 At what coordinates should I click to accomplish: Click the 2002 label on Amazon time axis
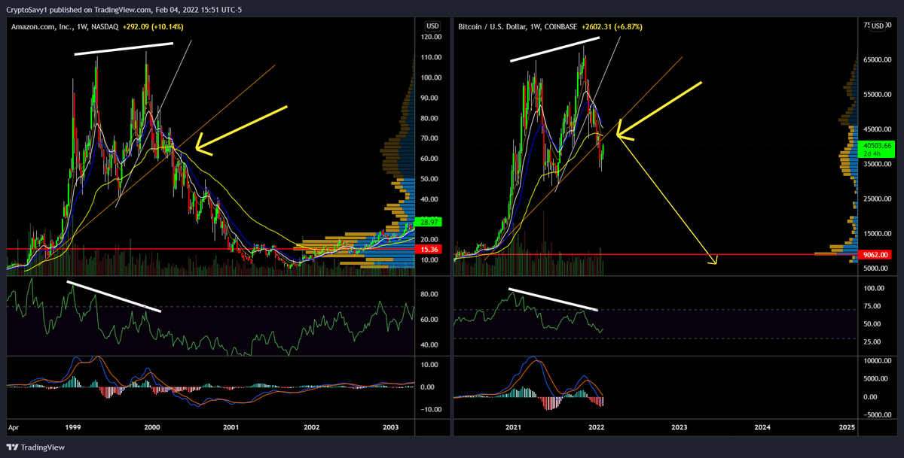pos(311,427)
